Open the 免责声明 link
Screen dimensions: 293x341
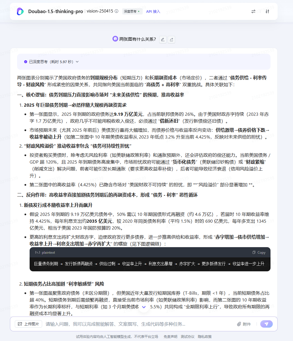(171, 337)
